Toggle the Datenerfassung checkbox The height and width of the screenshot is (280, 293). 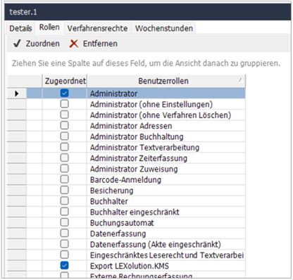coord(64,234)
